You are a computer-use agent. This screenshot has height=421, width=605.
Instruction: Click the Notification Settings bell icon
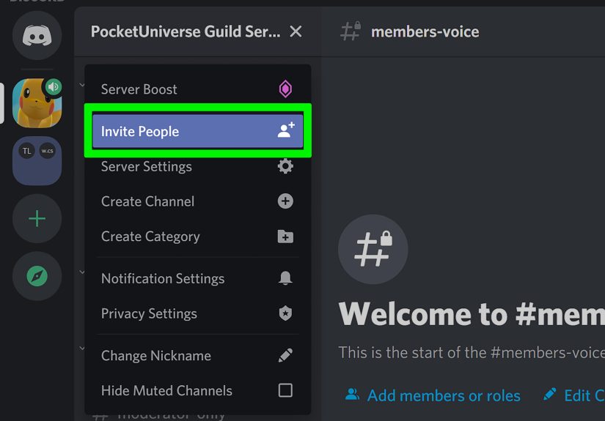(x=285, y=277)
